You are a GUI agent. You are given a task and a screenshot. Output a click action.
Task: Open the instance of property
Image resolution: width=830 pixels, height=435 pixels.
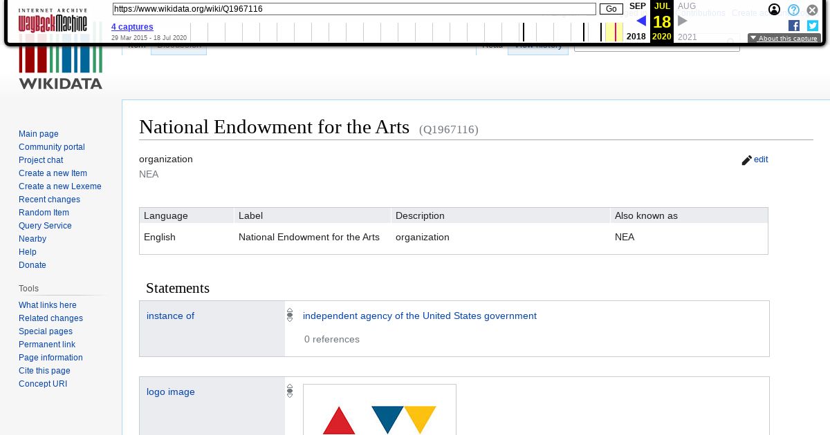pos(170,316)
